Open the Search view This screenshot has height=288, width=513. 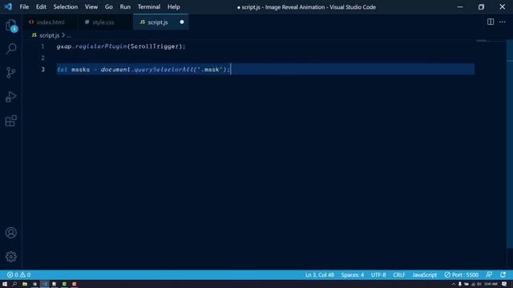tap(10, 49)
